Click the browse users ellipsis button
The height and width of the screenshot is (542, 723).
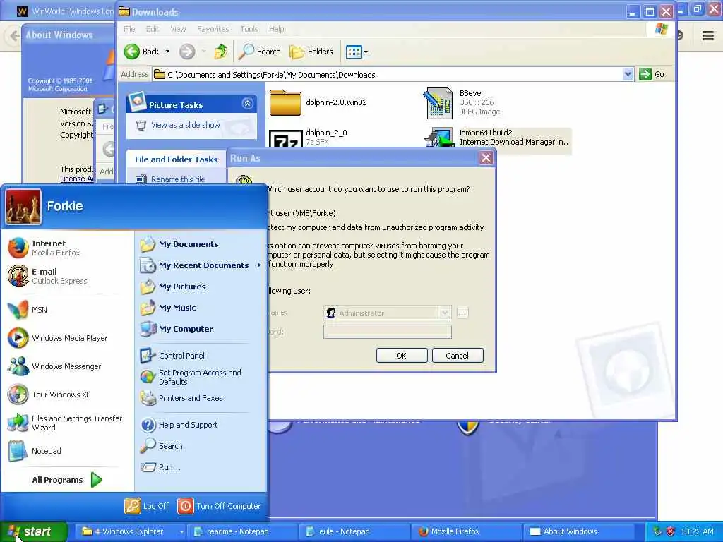462,313
